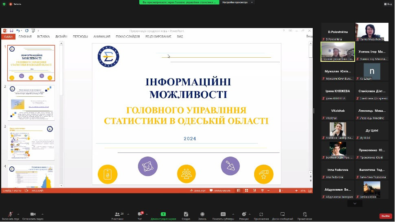
Task: Click next slide double-arrow in editor scrollbar
Action: (x=311, y=181)
